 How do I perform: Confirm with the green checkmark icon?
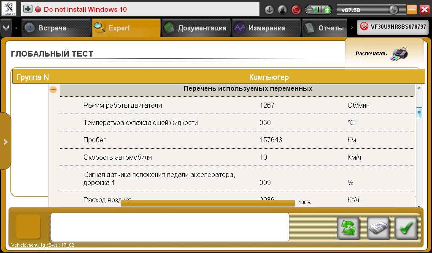click(x=406, y=227)
